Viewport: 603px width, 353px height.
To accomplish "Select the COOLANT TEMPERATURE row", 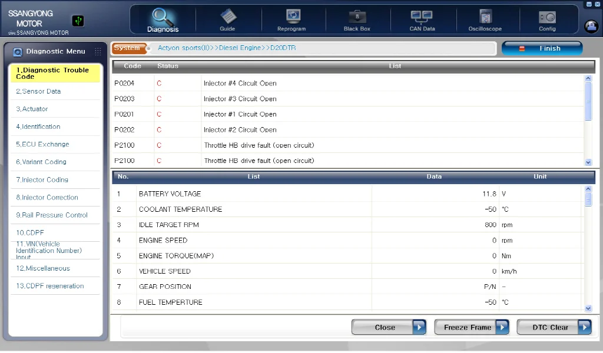I will [x=348, y=209].
